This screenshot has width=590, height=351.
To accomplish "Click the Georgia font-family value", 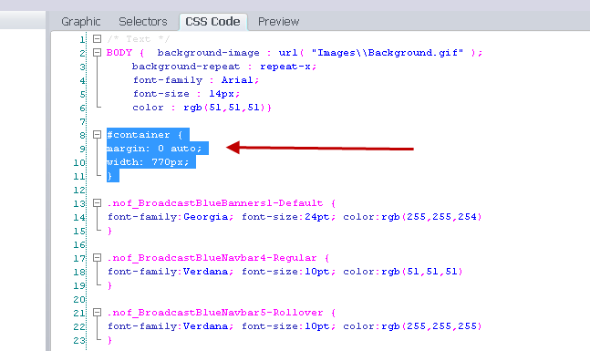I will tap(206, 217).
